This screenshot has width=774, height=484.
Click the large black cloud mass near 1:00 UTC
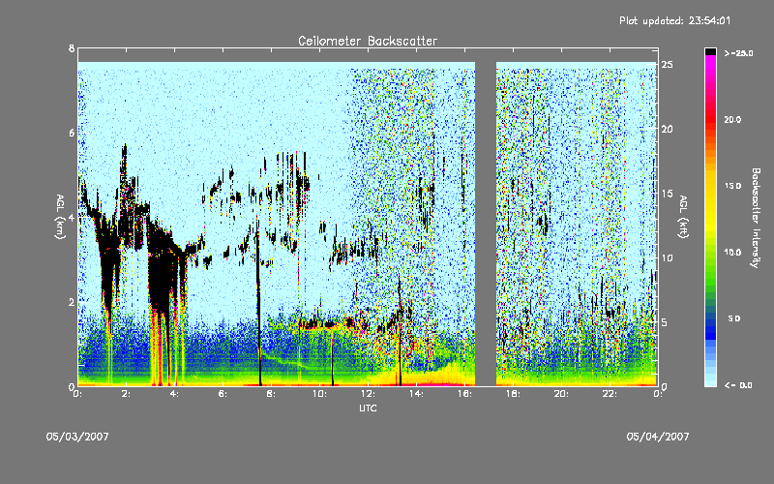[x=108, y=261]
